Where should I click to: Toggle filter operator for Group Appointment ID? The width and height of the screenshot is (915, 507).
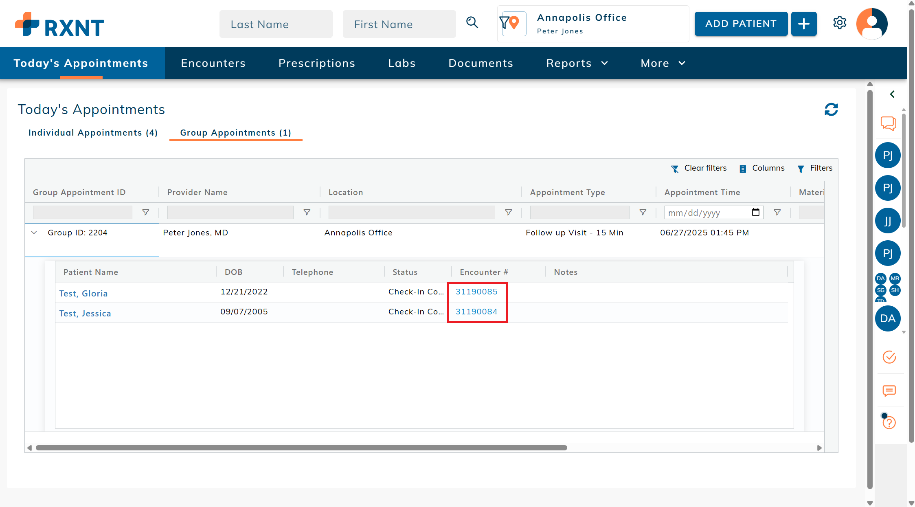(x=145, y=212)
